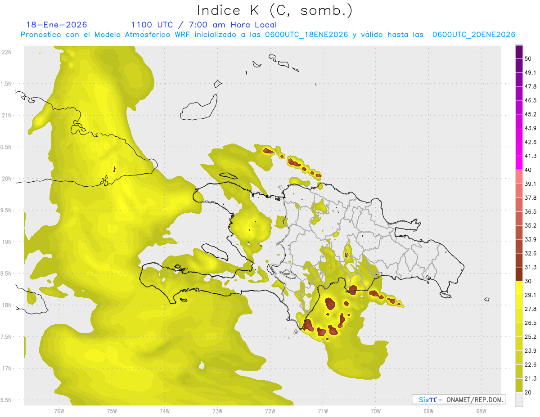Click the legend value "33.9"

pyautogui.click(x=531, y=239)
